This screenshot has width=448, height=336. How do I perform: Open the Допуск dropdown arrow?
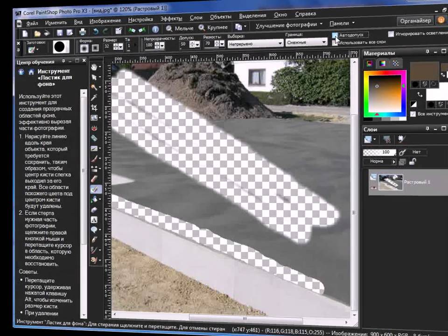click(197, 45)
